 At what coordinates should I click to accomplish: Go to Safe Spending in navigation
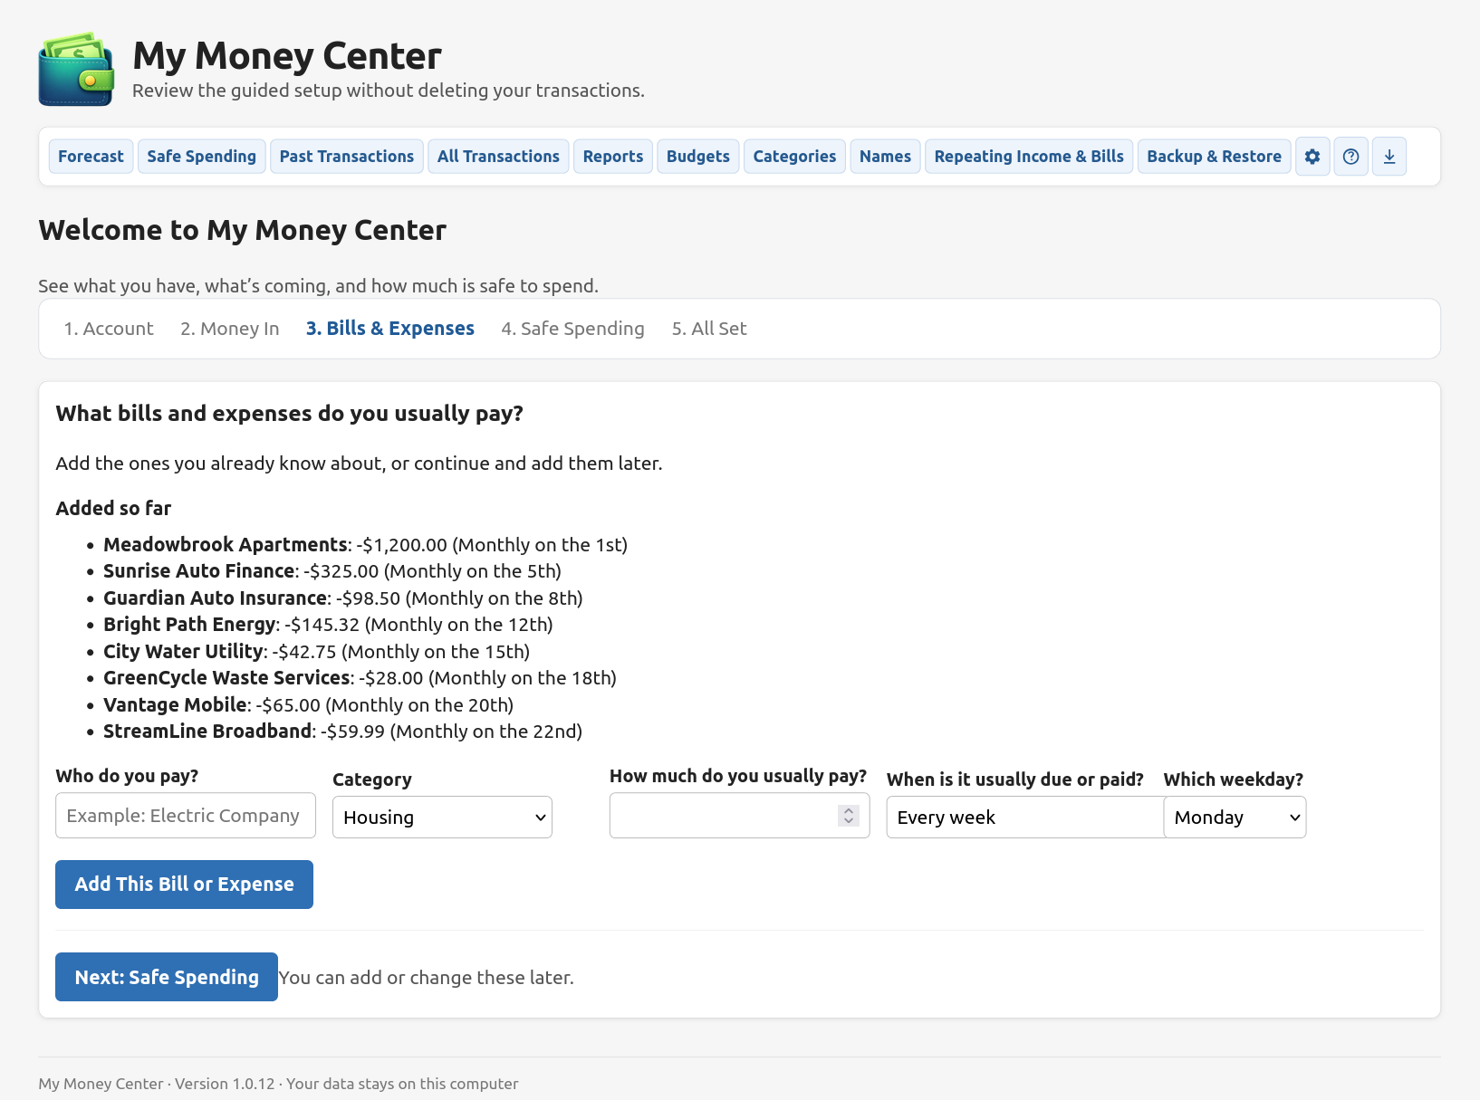pyautogui.click(x=202, y=157)
